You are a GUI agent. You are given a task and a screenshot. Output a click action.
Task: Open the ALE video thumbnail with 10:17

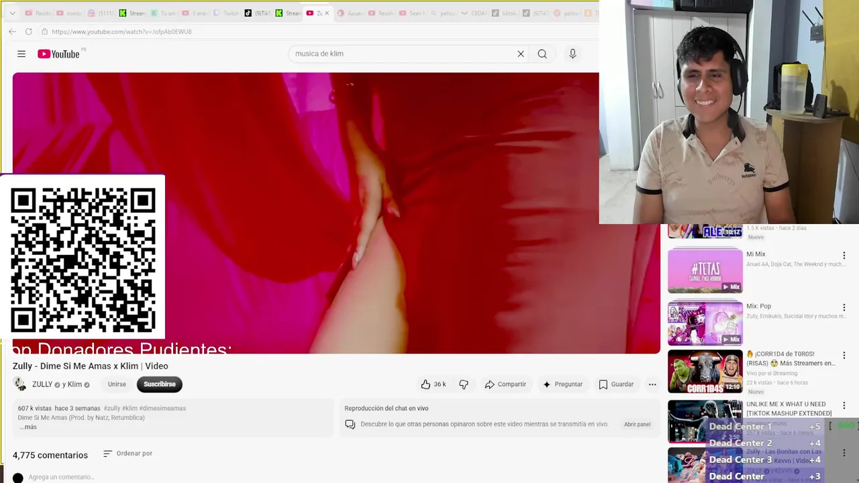click(x=705, y=231)
